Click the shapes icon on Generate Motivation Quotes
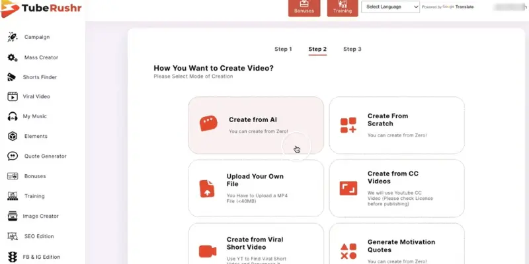 coord(348,251)
